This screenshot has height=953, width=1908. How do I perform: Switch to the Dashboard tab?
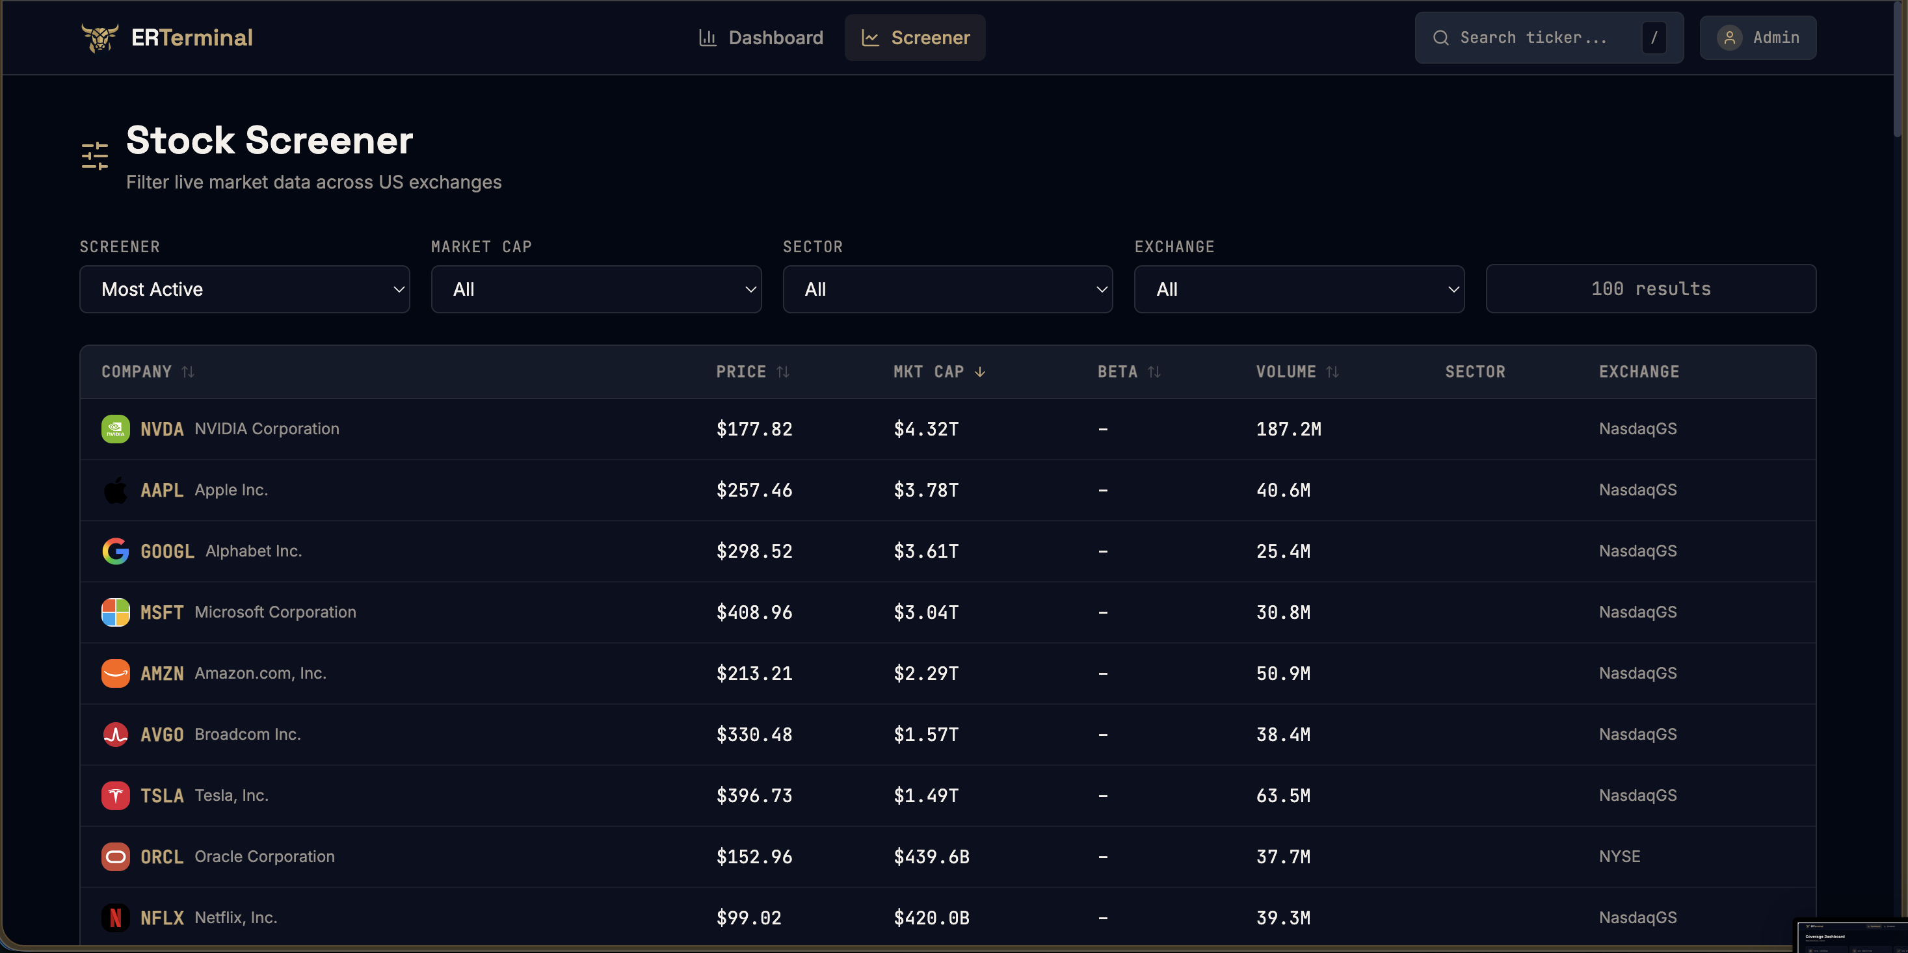point(761,38)
